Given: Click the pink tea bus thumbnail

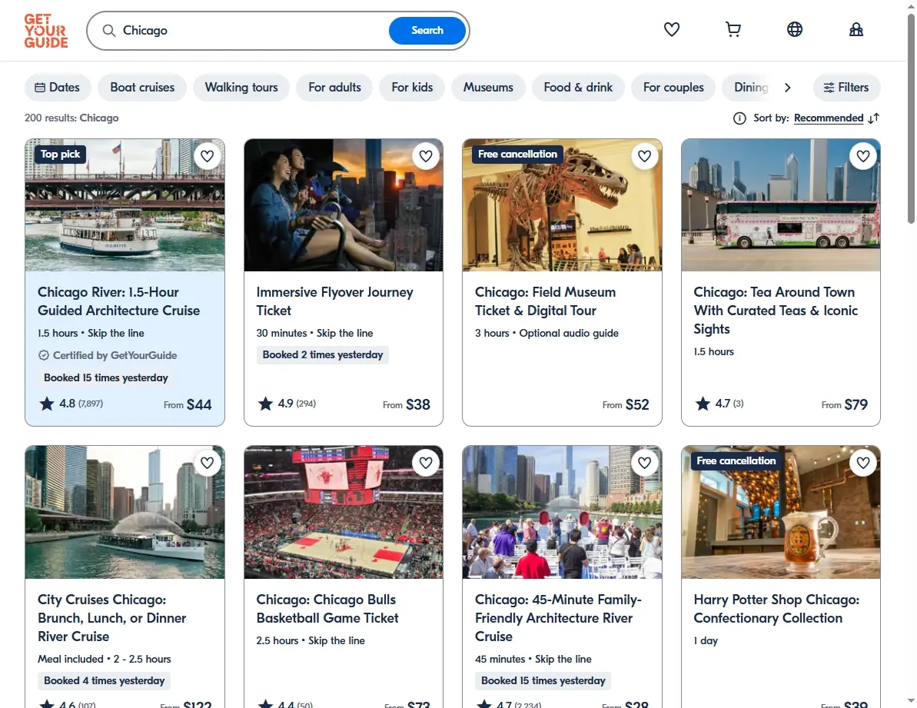Looking at the screenshot, I should (781, 205).
